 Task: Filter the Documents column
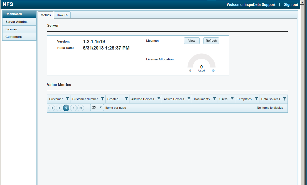point(214,99)
